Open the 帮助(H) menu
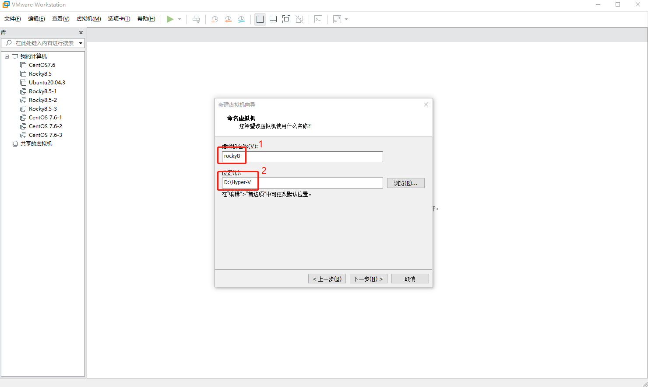 (146, 19)
